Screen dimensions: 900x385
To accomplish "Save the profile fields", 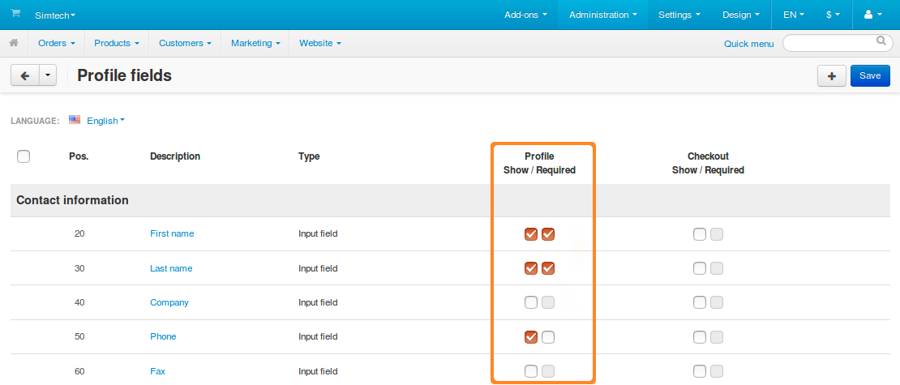I will [870, 75].
